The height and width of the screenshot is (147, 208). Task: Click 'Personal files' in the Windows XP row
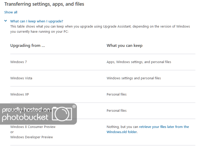(x=117, y=94)
